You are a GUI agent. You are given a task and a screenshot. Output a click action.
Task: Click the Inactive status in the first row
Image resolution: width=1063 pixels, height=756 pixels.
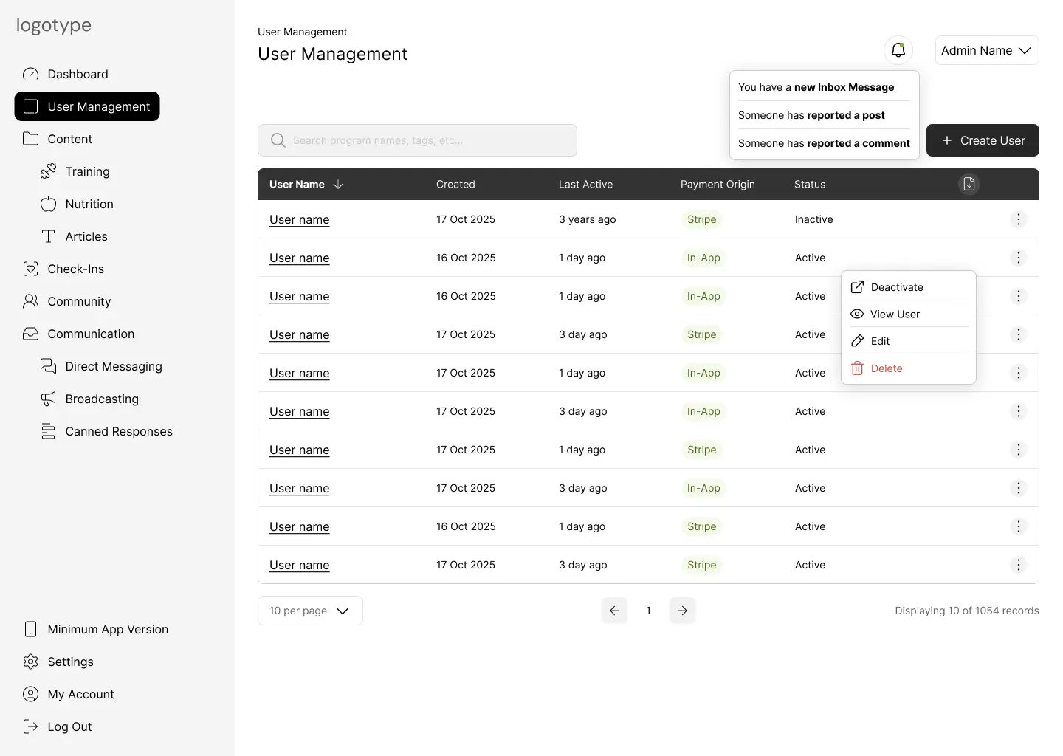point(813,219)
